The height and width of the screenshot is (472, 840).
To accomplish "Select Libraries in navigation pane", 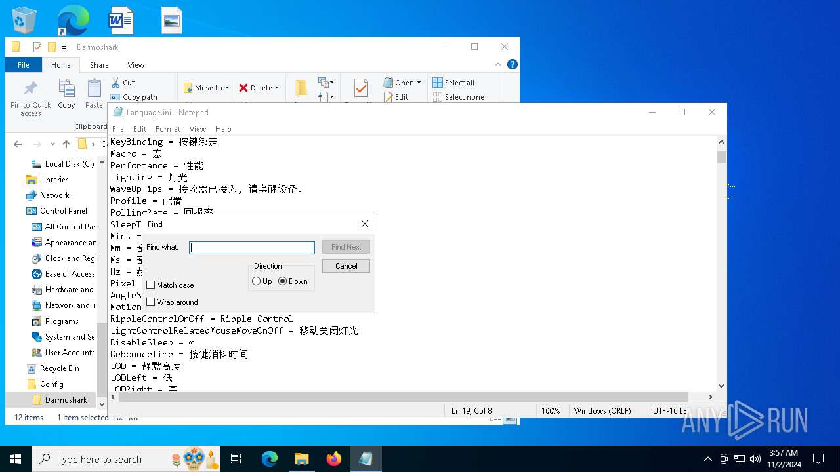I will pyautogui.click(x=54, y=180).
